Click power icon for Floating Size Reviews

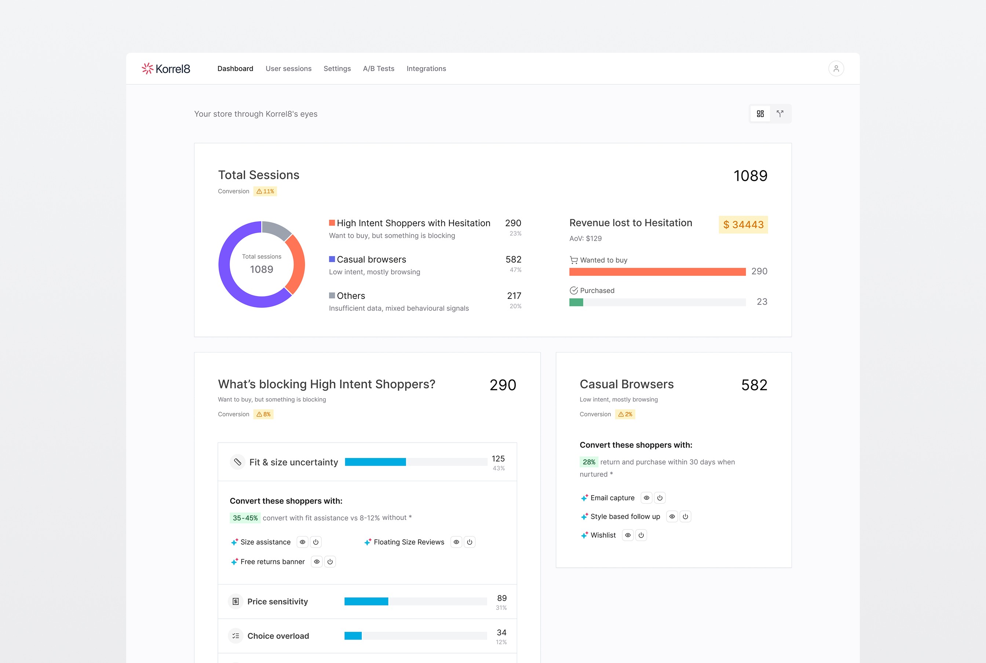470,542
